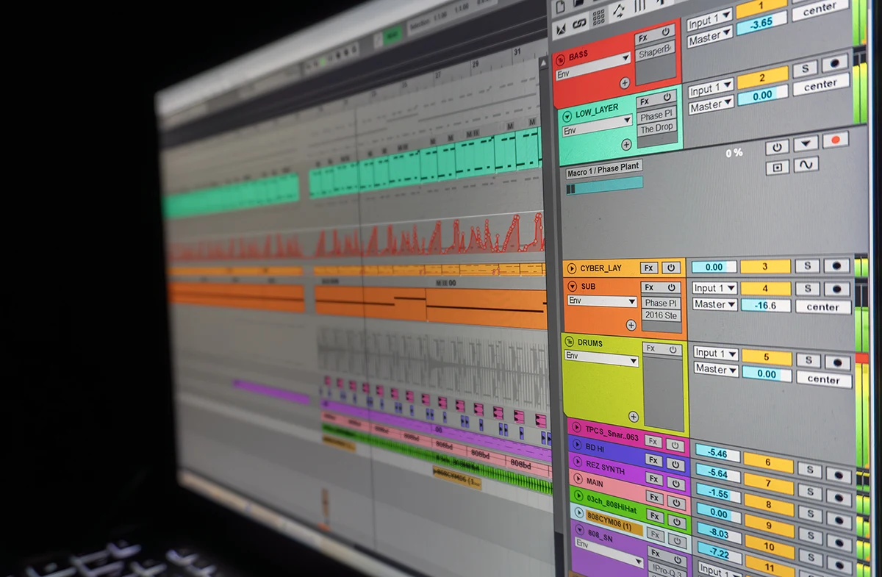The height and width of the screenshot is (577, 882).
Task: Click the sine wave automation button
Action: click(806, 165)
